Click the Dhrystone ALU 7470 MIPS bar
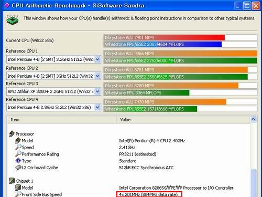This screenshot has height=197, width=262. coord(165,102)
